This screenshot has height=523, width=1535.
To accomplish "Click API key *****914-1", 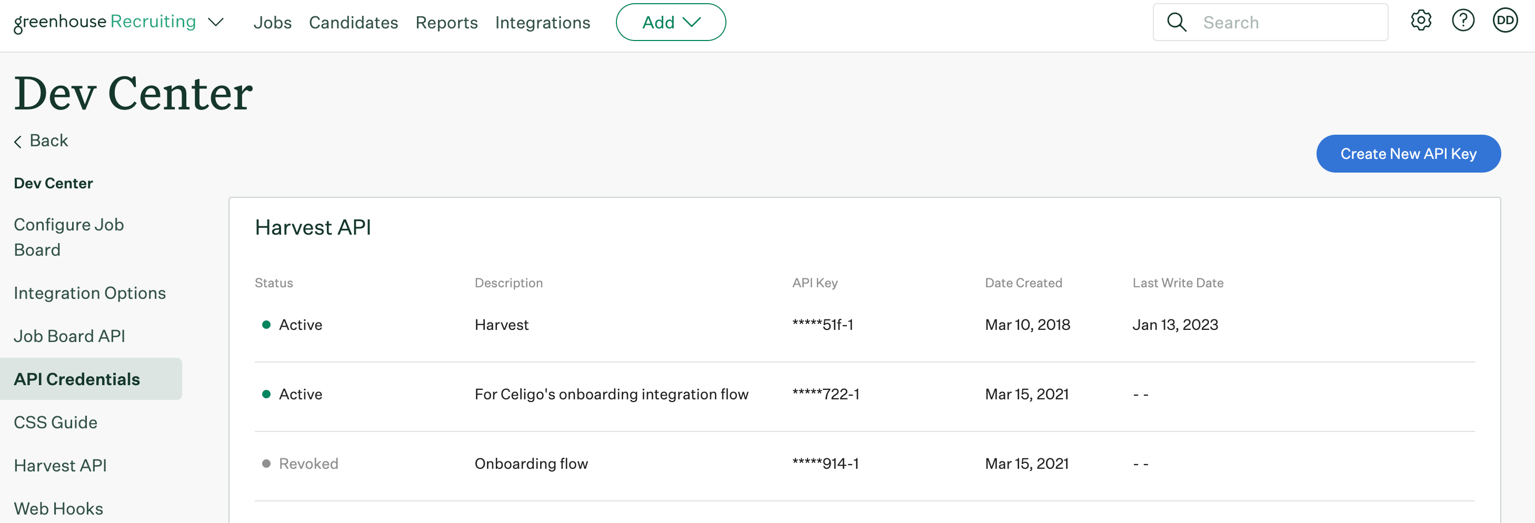I will click(825, 464).
